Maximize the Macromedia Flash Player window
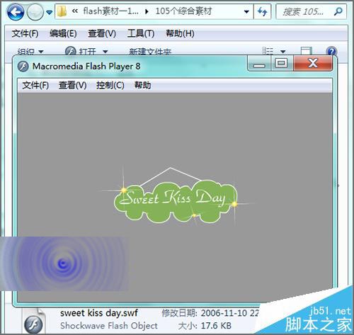Screen dimensions: 354x335 281,64
